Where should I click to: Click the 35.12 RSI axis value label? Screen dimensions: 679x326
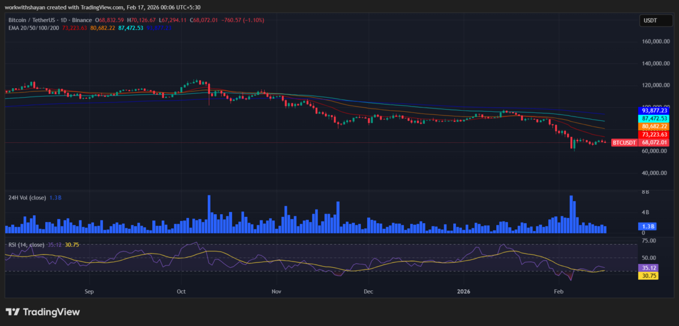[648, 267]
